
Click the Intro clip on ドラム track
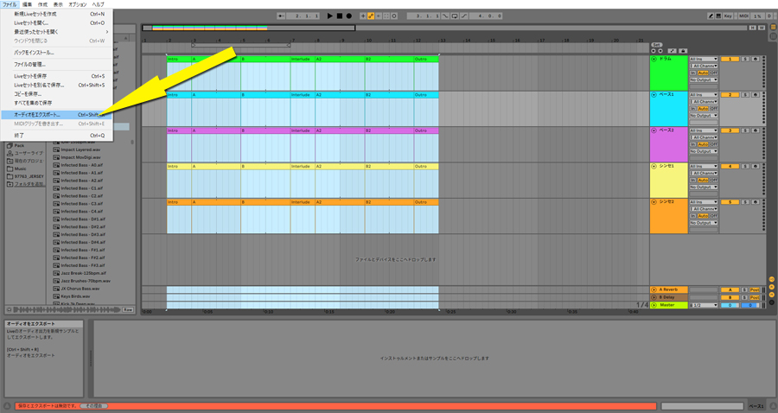[x=179, y=59]
